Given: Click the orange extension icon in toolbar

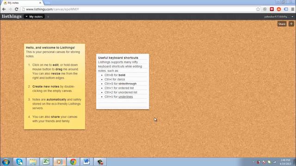Looking at the screenshot, I should tap(279, 9).
